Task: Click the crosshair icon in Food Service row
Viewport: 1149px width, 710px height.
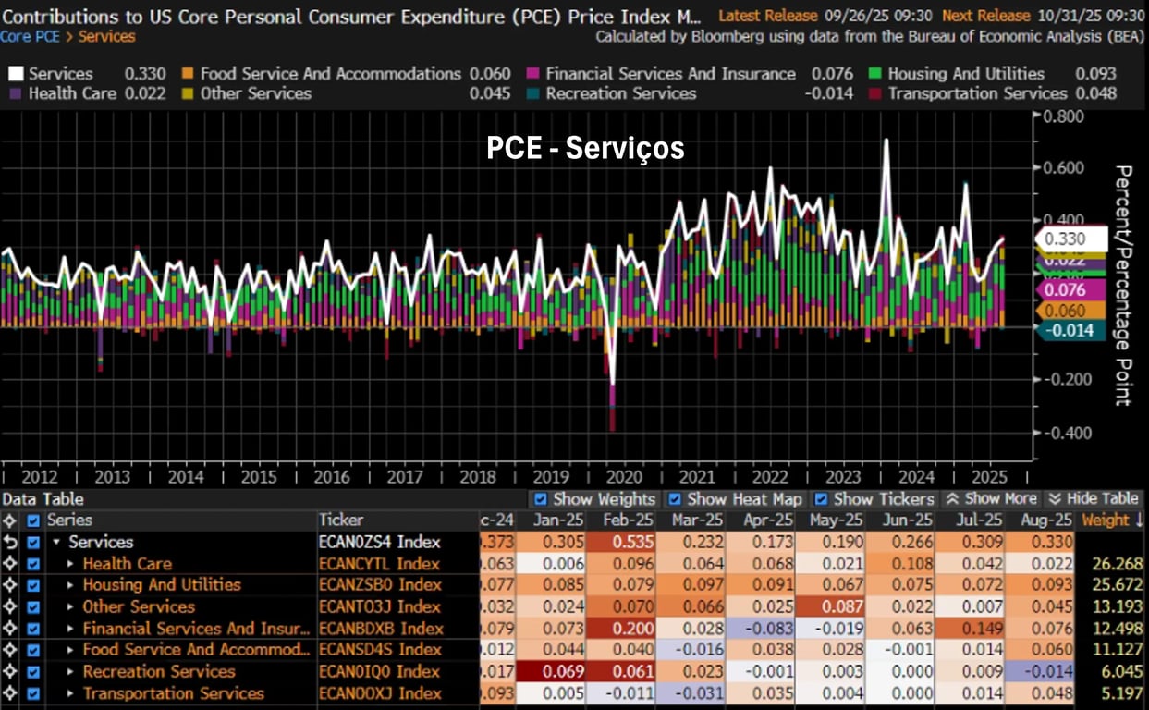Action: coord(9,650)
